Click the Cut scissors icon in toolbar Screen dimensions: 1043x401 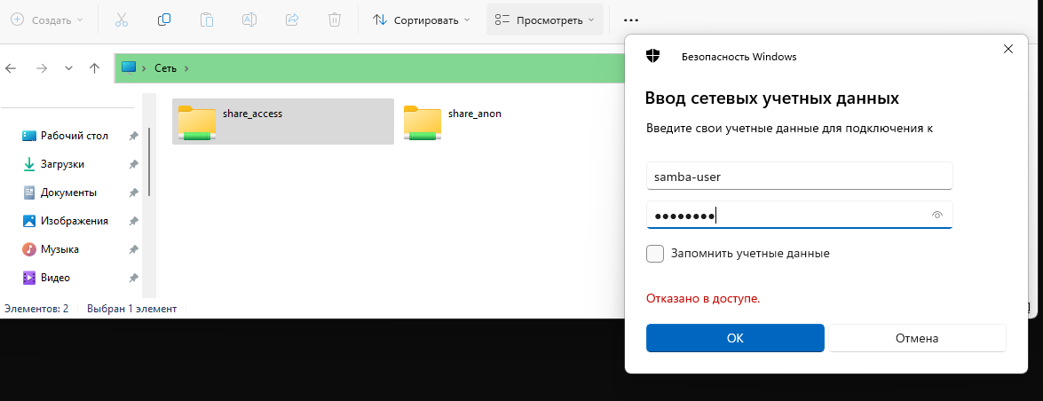coord(122,20)
